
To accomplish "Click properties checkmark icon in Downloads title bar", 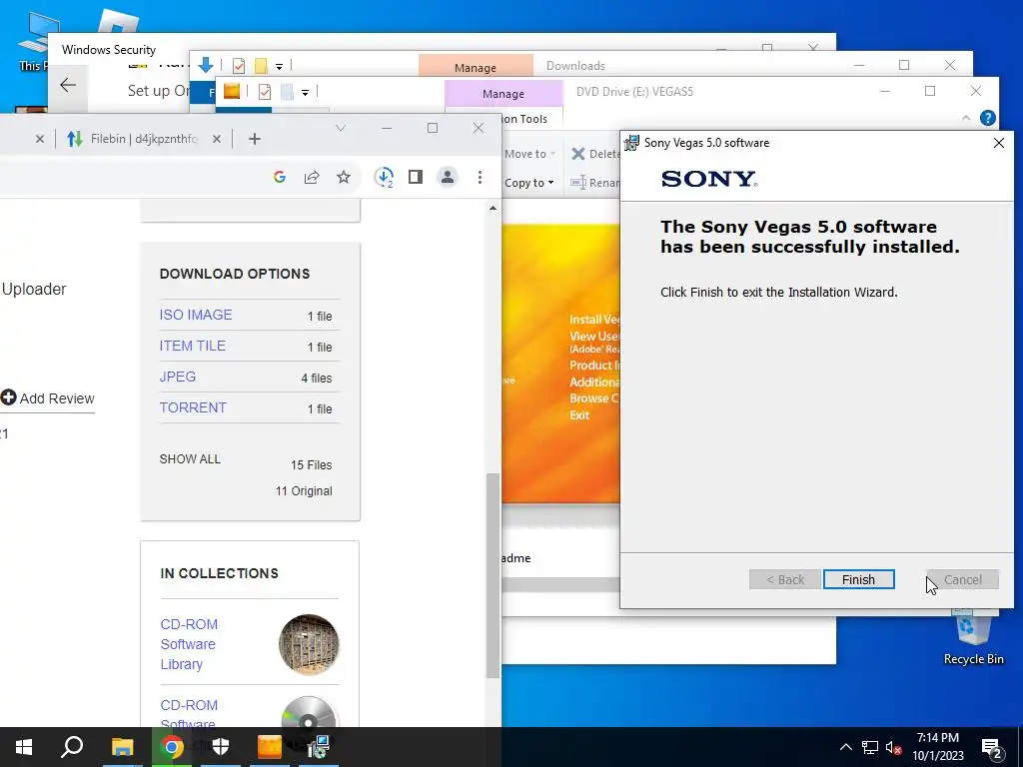I will point(239,66).
